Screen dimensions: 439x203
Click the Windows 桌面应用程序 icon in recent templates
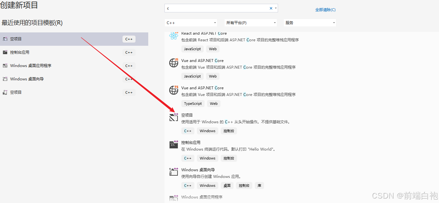tap(5, 66)
